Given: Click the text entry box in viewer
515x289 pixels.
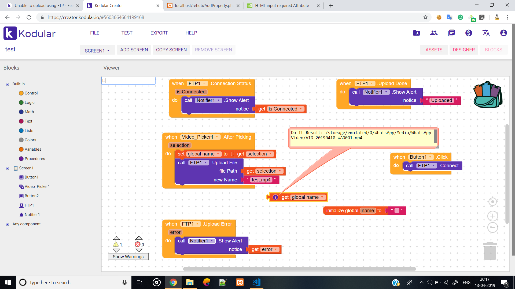Looking at the screenshot, I should (128, 81).
